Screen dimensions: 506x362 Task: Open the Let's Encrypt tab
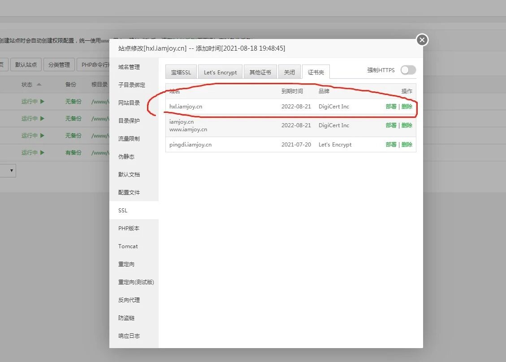coord(221,72)
